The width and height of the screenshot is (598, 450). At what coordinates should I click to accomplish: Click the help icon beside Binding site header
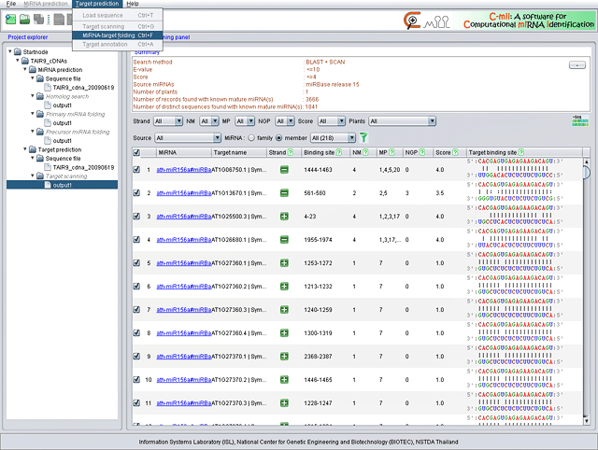coord(338,152)
